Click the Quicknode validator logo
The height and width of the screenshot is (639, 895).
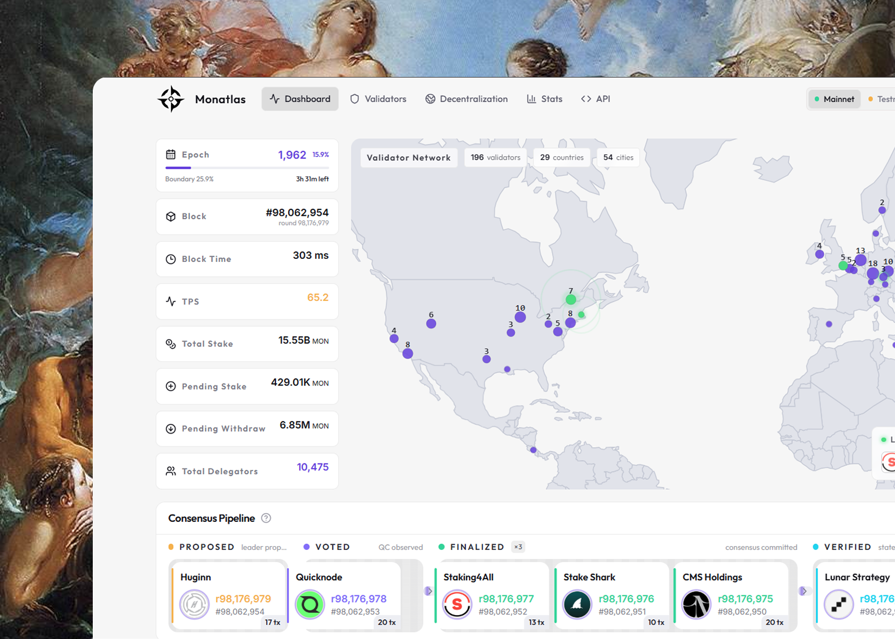click(310, 605)
